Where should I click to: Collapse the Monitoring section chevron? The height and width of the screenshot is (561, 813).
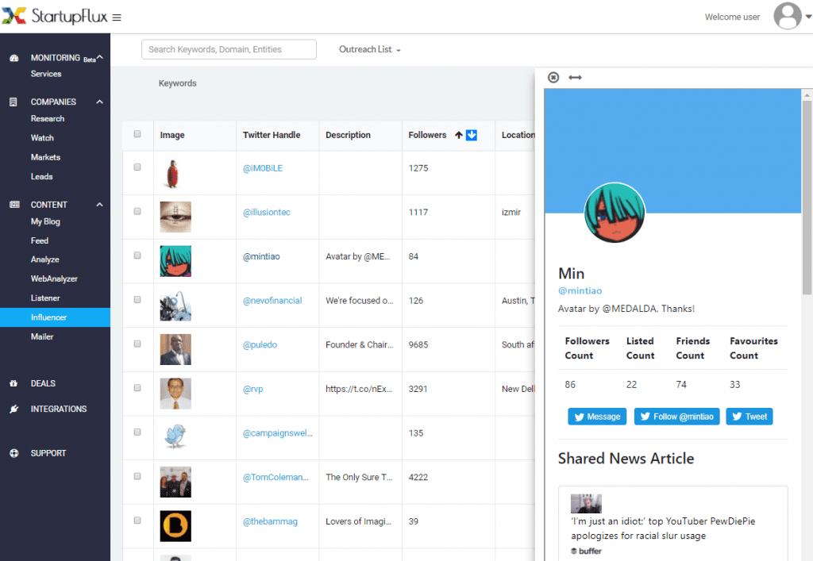(x=100, y=57)
